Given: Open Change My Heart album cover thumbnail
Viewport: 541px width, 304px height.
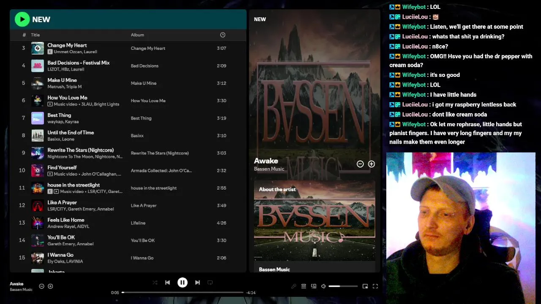Looking at the screenshot, I should (38, 48).
